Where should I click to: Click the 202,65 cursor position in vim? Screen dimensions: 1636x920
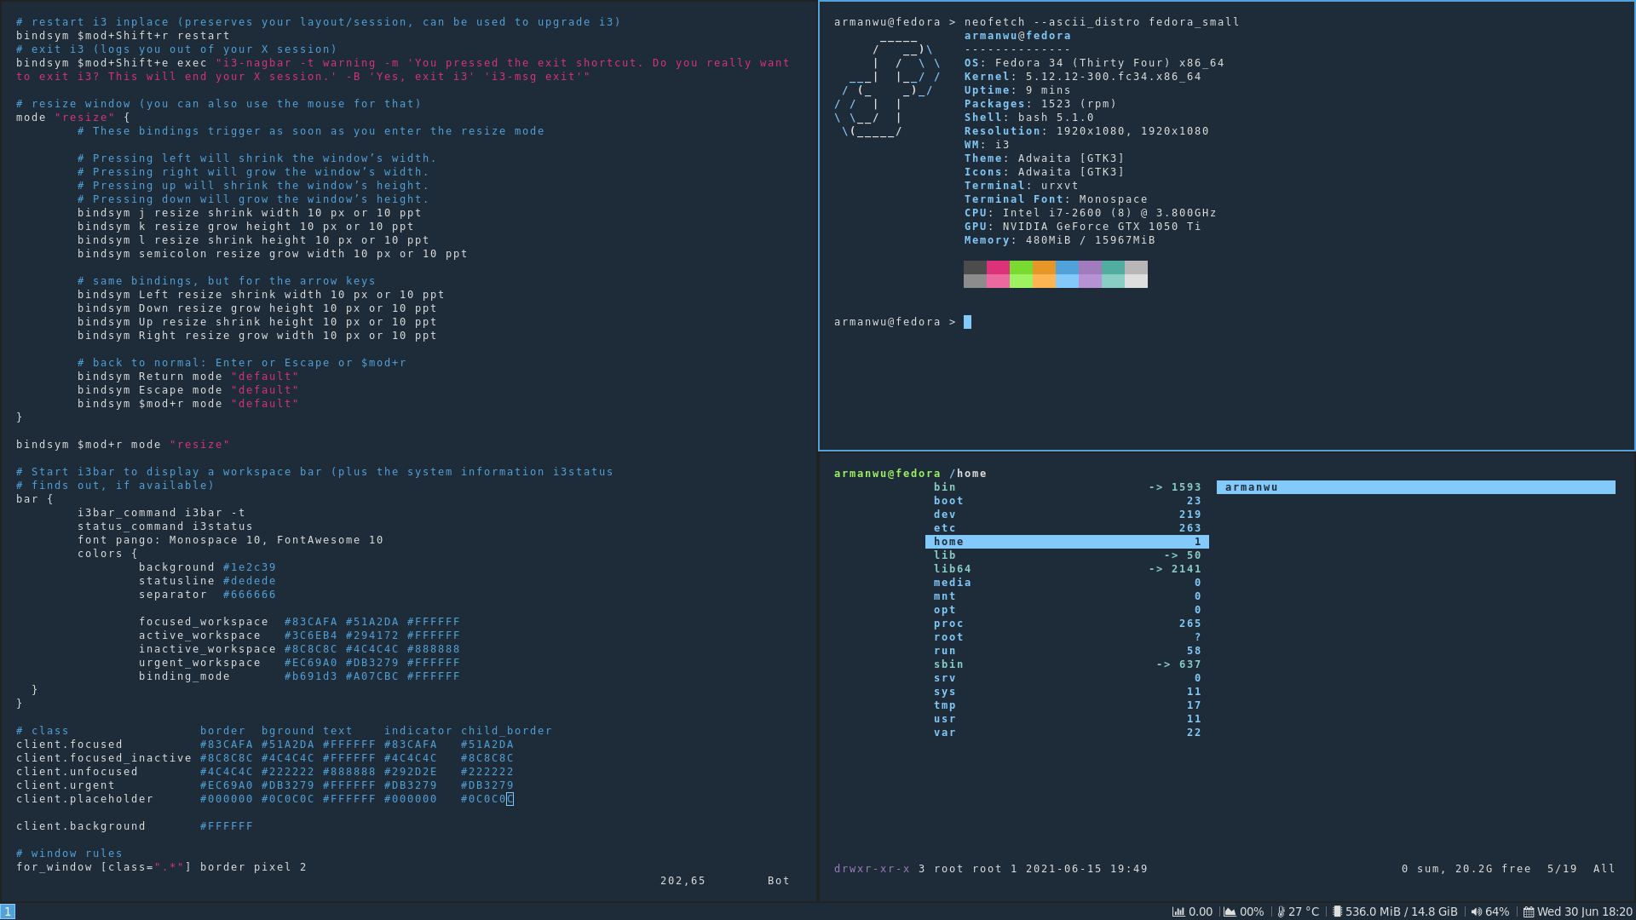click(683, 881)
